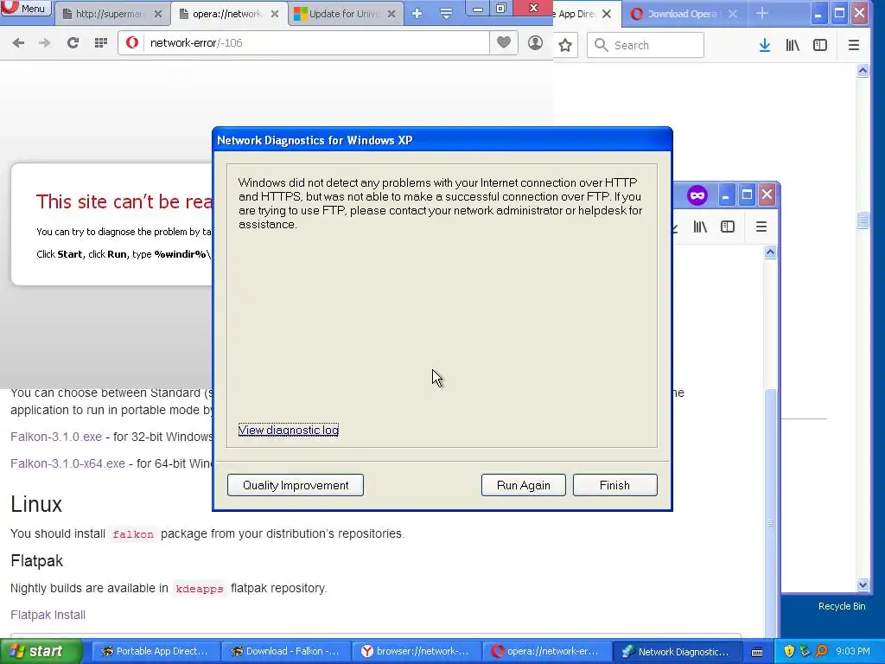Go back in the Opera browser
This screenshot has height=664, width=885.
click(x=18, y=43)
